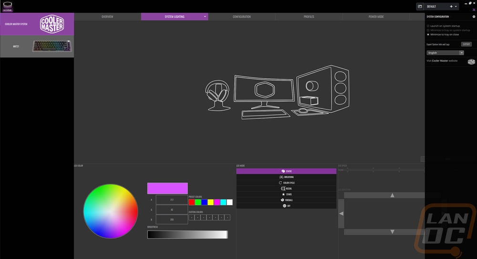
Task: Click the System Configuration circle icon
Action: tap(474, 17)
